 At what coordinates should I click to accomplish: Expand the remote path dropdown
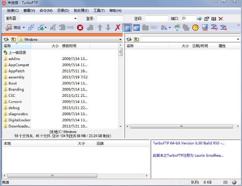(x=238, y=39)
